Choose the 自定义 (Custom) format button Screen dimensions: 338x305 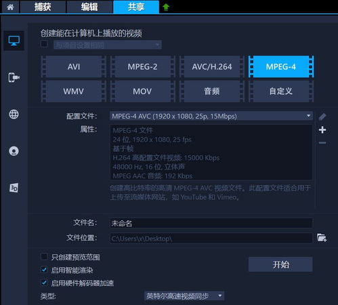point(281,91)
